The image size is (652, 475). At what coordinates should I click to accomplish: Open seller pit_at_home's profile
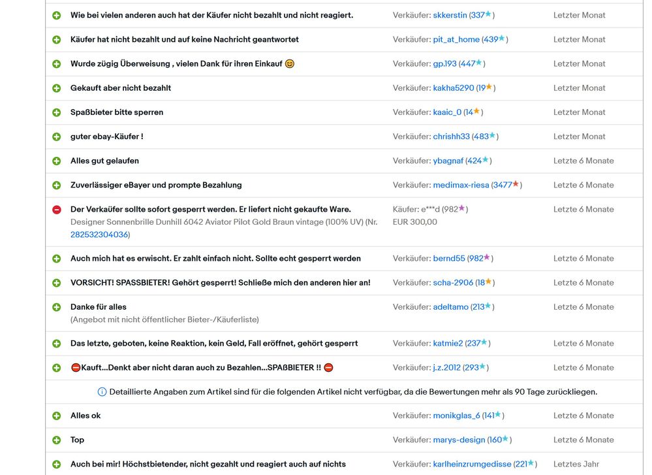click(456, 39)
